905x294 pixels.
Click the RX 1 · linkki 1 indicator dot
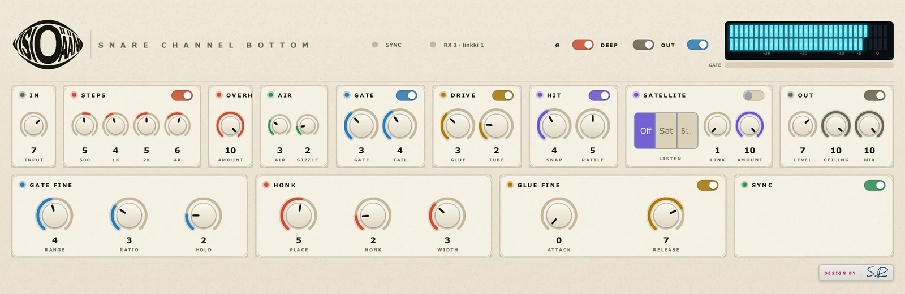[433, 45]
